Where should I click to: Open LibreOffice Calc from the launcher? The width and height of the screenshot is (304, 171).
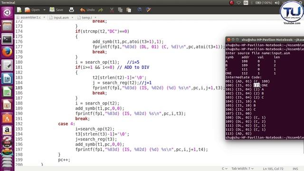coord(7,92)
